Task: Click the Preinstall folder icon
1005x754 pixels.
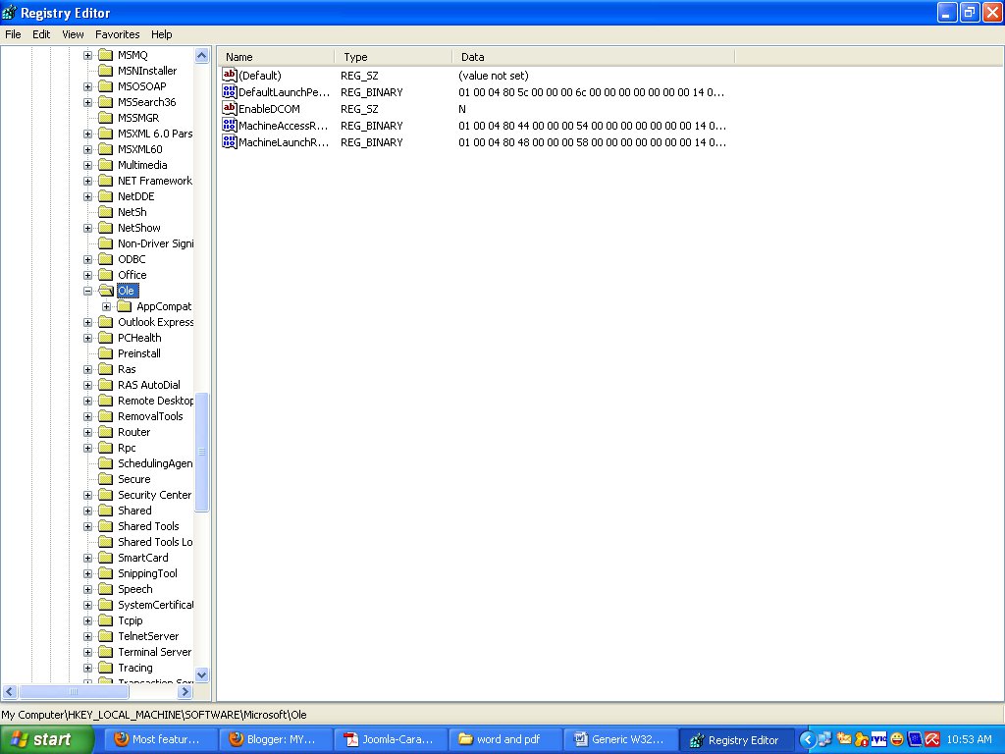Action: [x=106, y=353]
